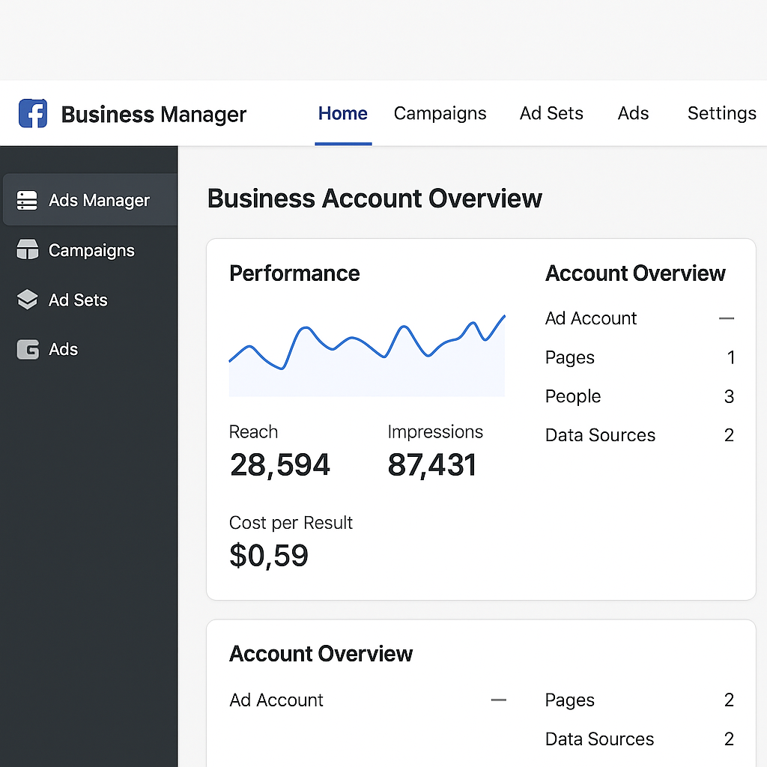Click the Reach value 28,594

[x=279, y=465]
